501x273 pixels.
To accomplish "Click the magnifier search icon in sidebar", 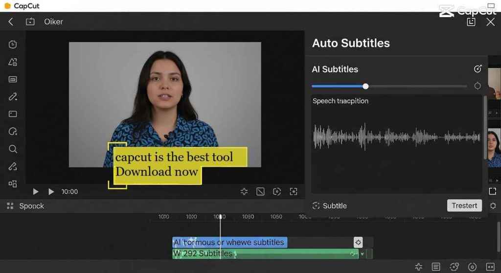I will (x=13, y=149).
